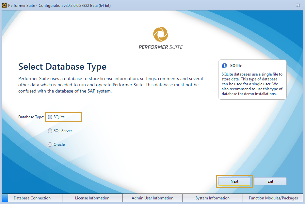Select the Database Connection tab

[x=32, y=198]
